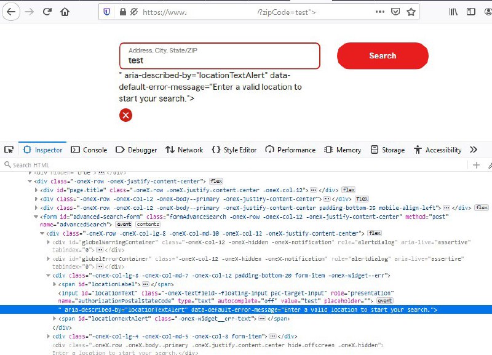This screenshot has width=492, height=355.
Task: Expand ellipsis in locationTextAlert span
Action: [x=262, y=319]
